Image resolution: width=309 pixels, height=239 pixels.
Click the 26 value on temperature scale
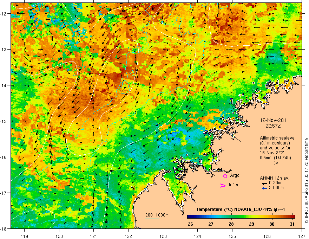pos(190,224)
